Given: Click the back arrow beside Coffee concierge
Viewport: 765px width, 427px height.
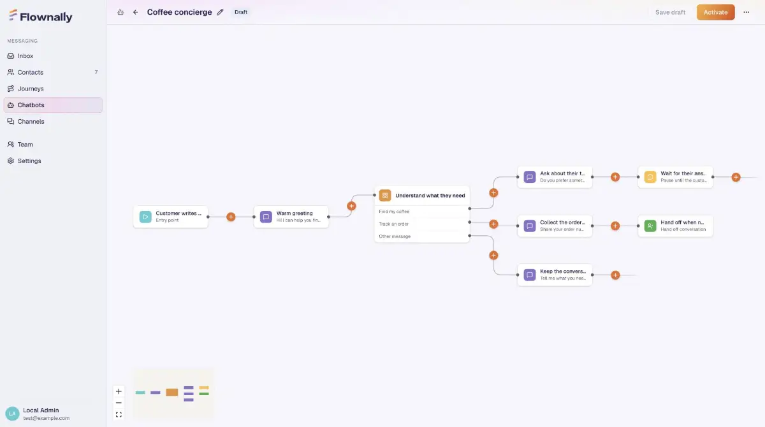Looking at the screenshot, I should pyautogui.click(x=135, y=12).
